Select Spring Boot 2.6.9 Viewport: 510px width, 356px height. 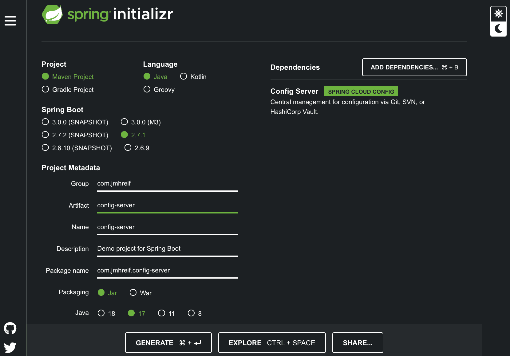[137, 148]
